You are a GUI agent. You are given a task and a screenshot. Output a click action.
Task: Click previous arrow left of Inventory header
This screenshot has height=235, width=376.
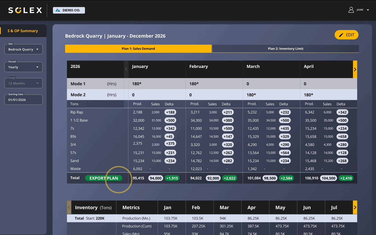[69, 207]
